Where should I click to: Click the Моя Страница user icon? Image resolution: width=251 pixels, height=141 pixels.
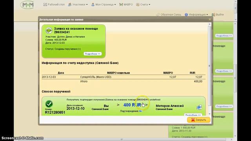point(93,4)
